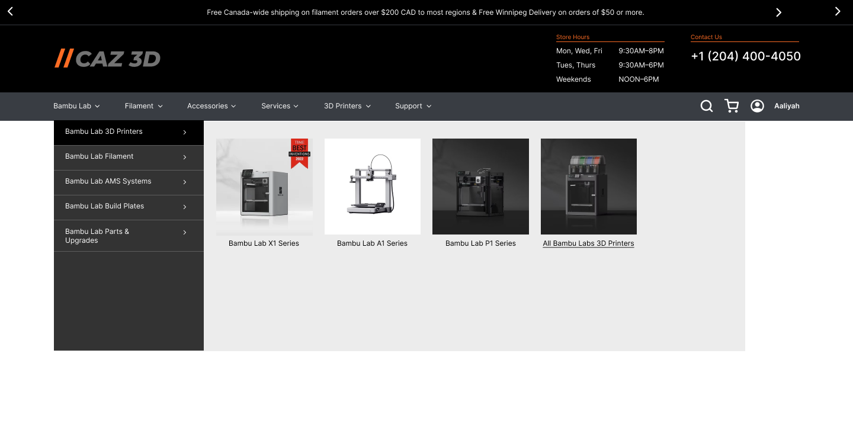Select Bambu Lab Parts & Upgrades item
This screenshot has height=424, width=853.
coord(129,236)
